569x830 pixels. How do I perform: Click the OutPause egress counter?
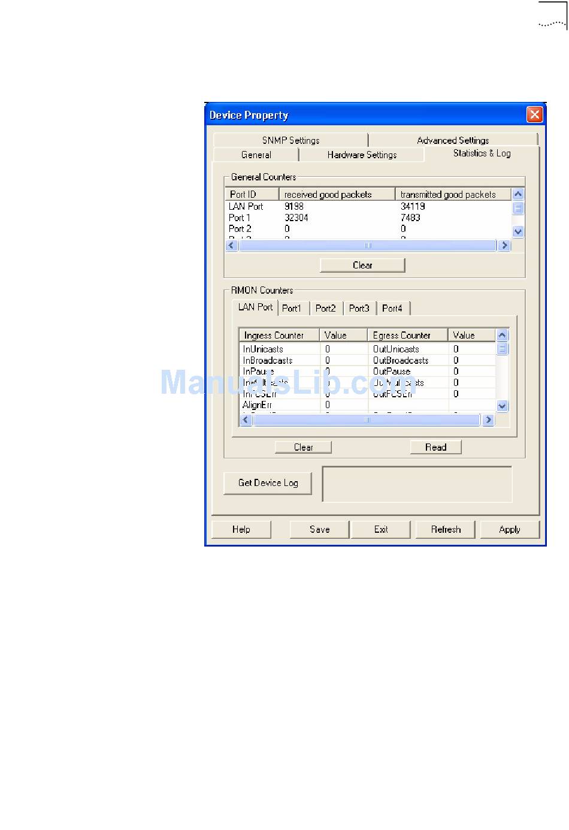tap(392, 372)
